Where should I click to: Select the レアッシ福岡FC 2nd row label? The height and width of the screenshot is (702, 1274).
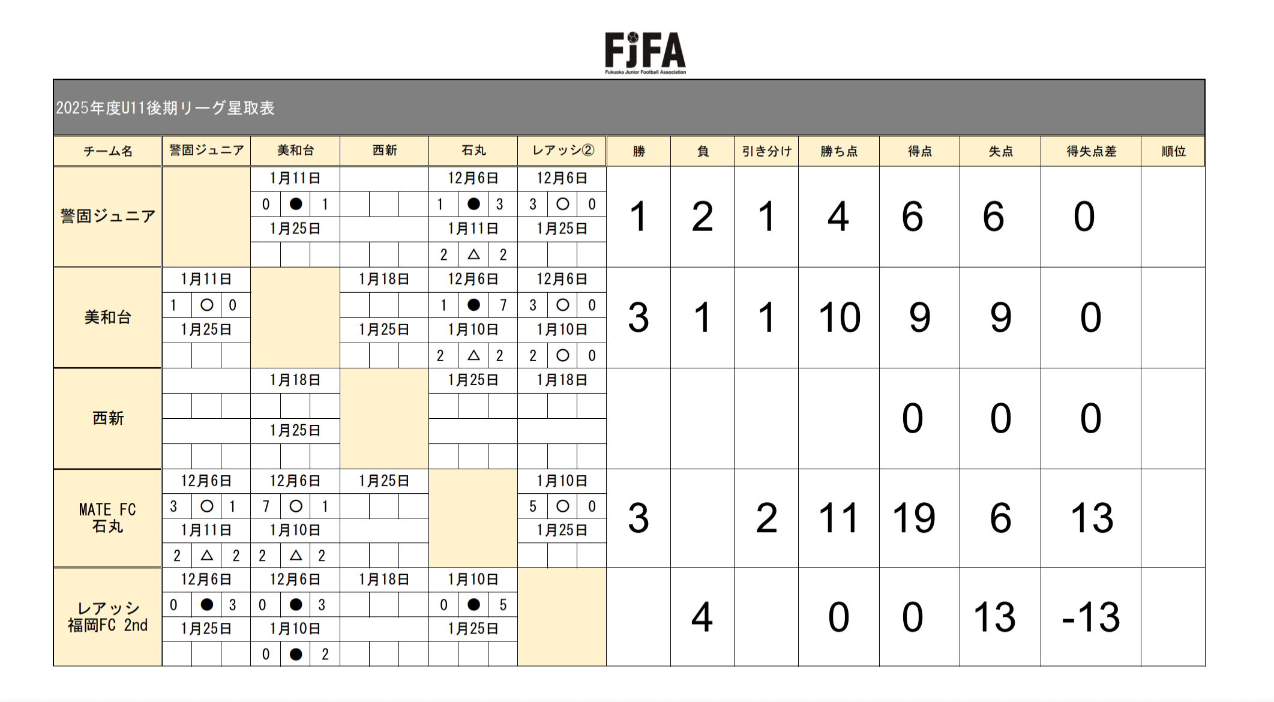[107, 617]
